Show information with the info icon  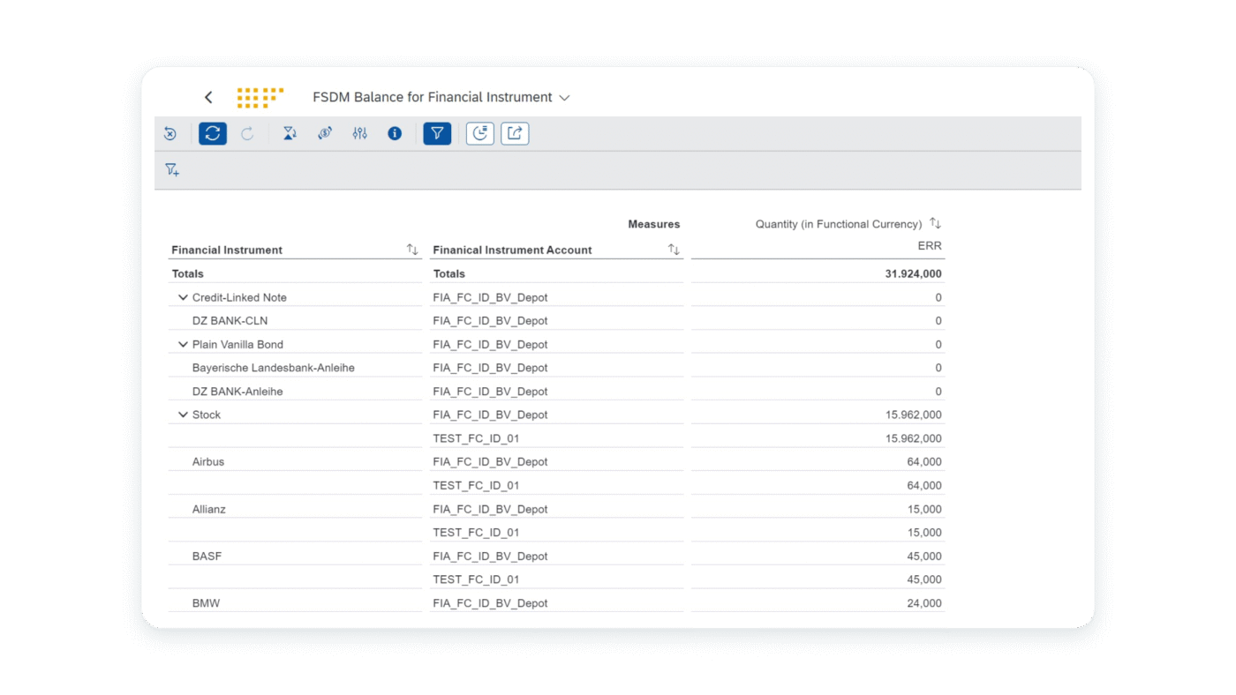[x=395, y=133]
